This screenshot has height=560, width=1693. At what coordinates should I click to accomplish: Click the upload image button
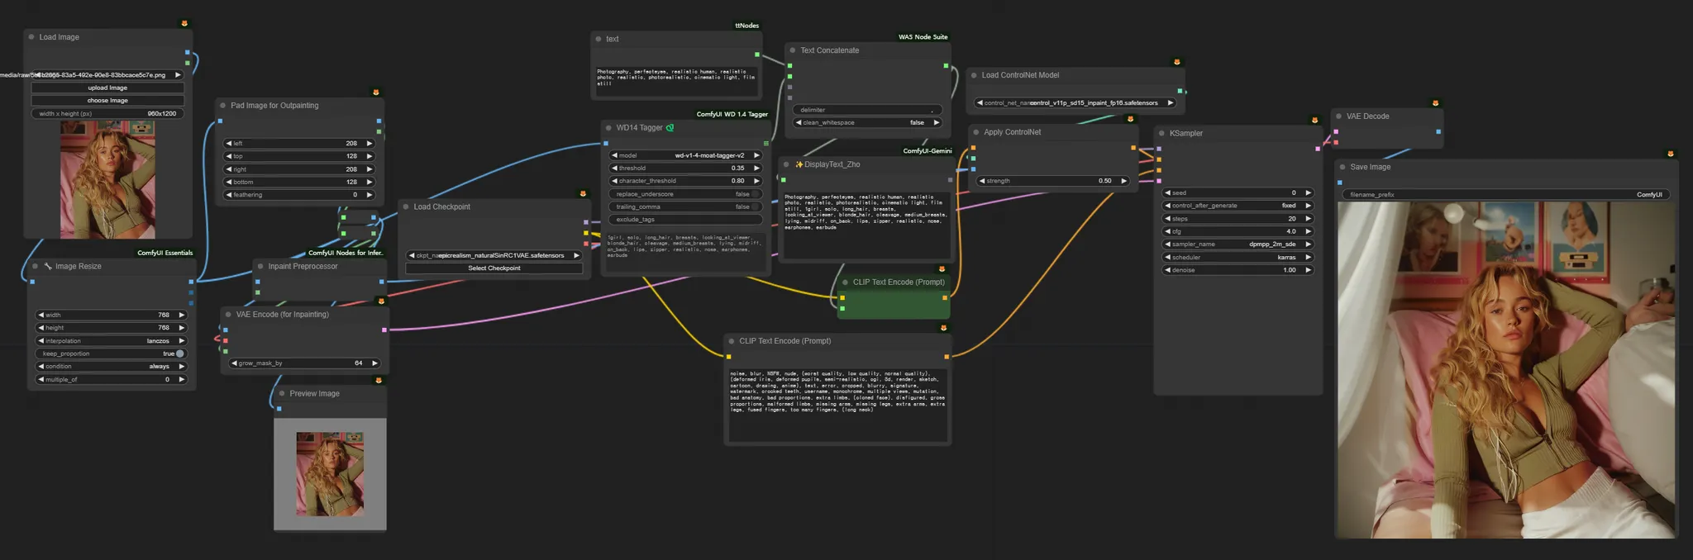tap(107, 88)
